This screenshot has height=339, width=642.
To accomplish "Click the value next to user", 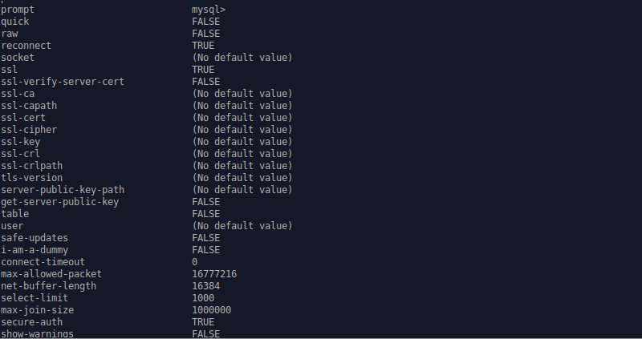I will click(242, 226).
